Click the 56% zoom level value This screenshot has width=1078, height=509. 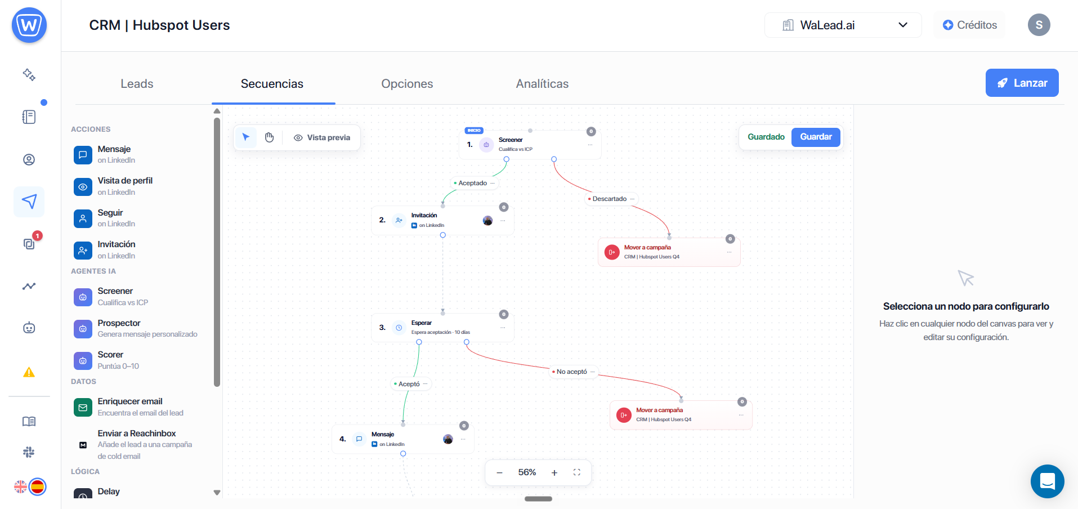pyautogui.click(x=527, y=472)
